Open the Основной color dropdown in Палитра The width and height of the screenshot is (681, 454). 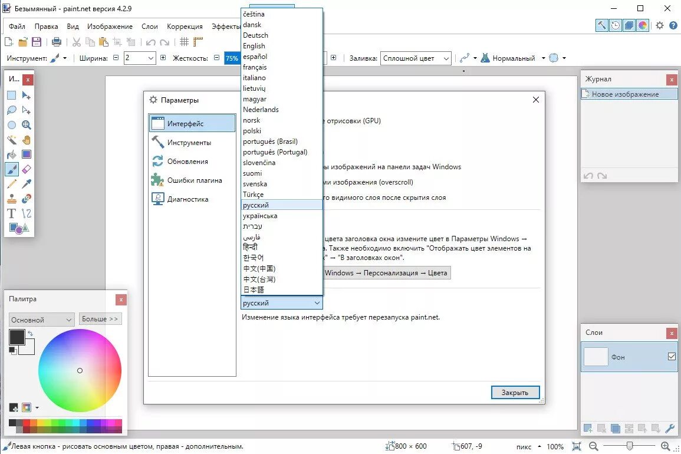(42, 320)
